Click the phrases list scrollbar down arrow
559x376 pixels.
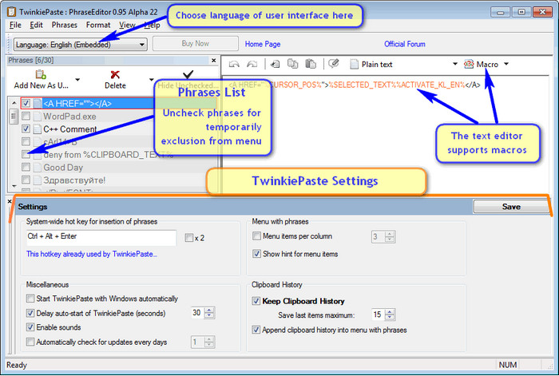click(14, 186)
